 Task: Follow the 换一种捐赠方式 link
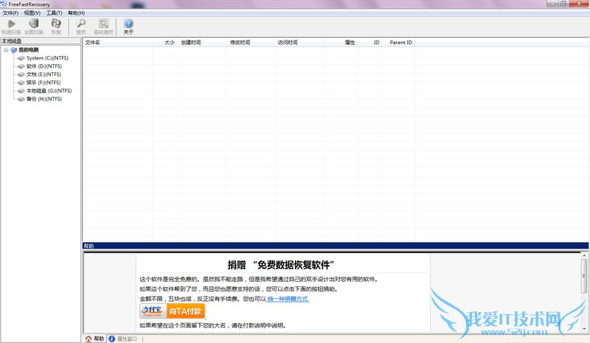(x=288, y=300)
